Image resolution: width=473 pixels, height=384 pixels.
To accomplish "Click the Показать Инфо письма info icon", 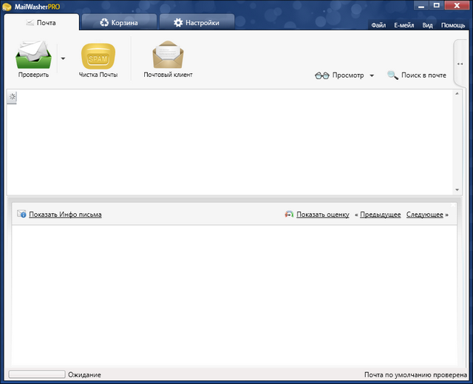I will [21, 215].
